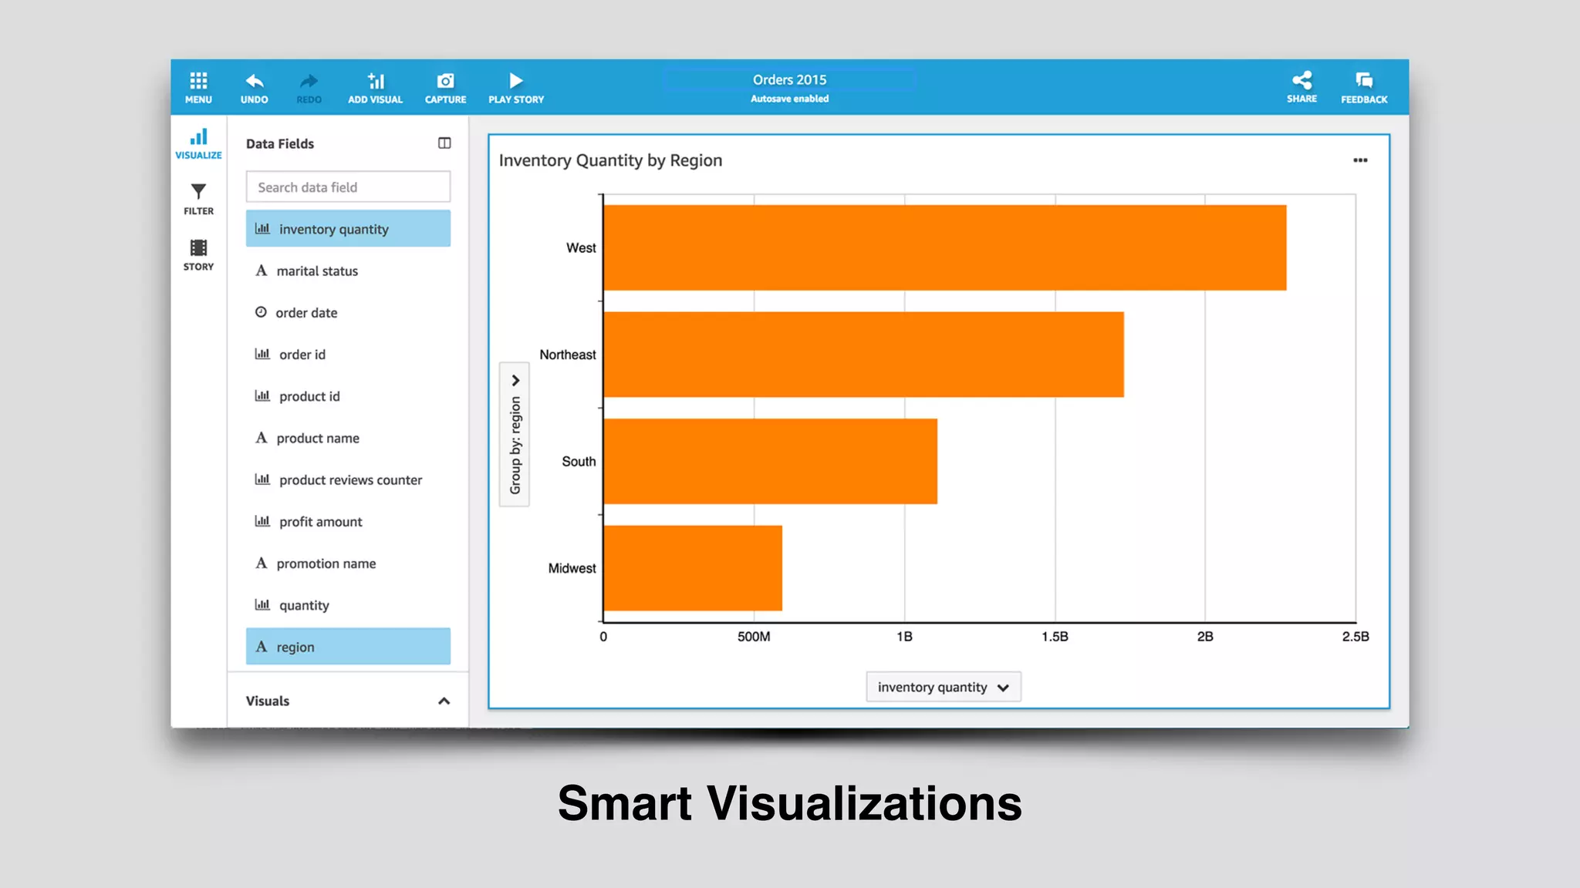Click the West axis label

(x=581, y=247)
